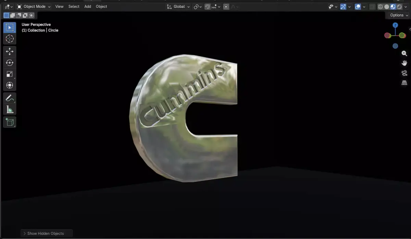Toggle viewport gizmos display
411x239 pixels.
coord(343,7)
